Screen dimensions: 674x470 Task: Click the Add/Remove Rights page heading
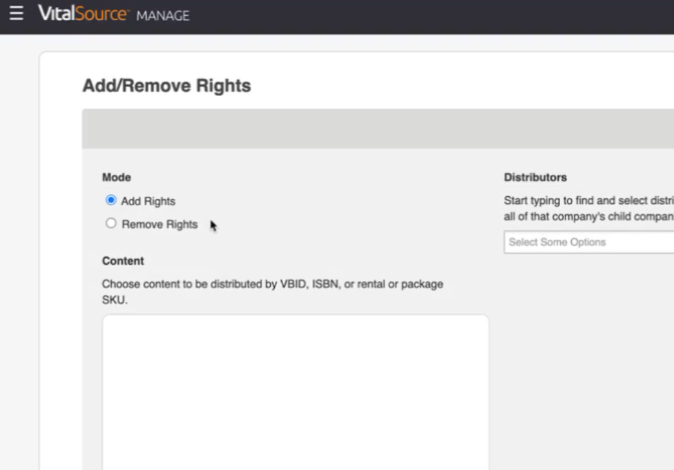167,85
